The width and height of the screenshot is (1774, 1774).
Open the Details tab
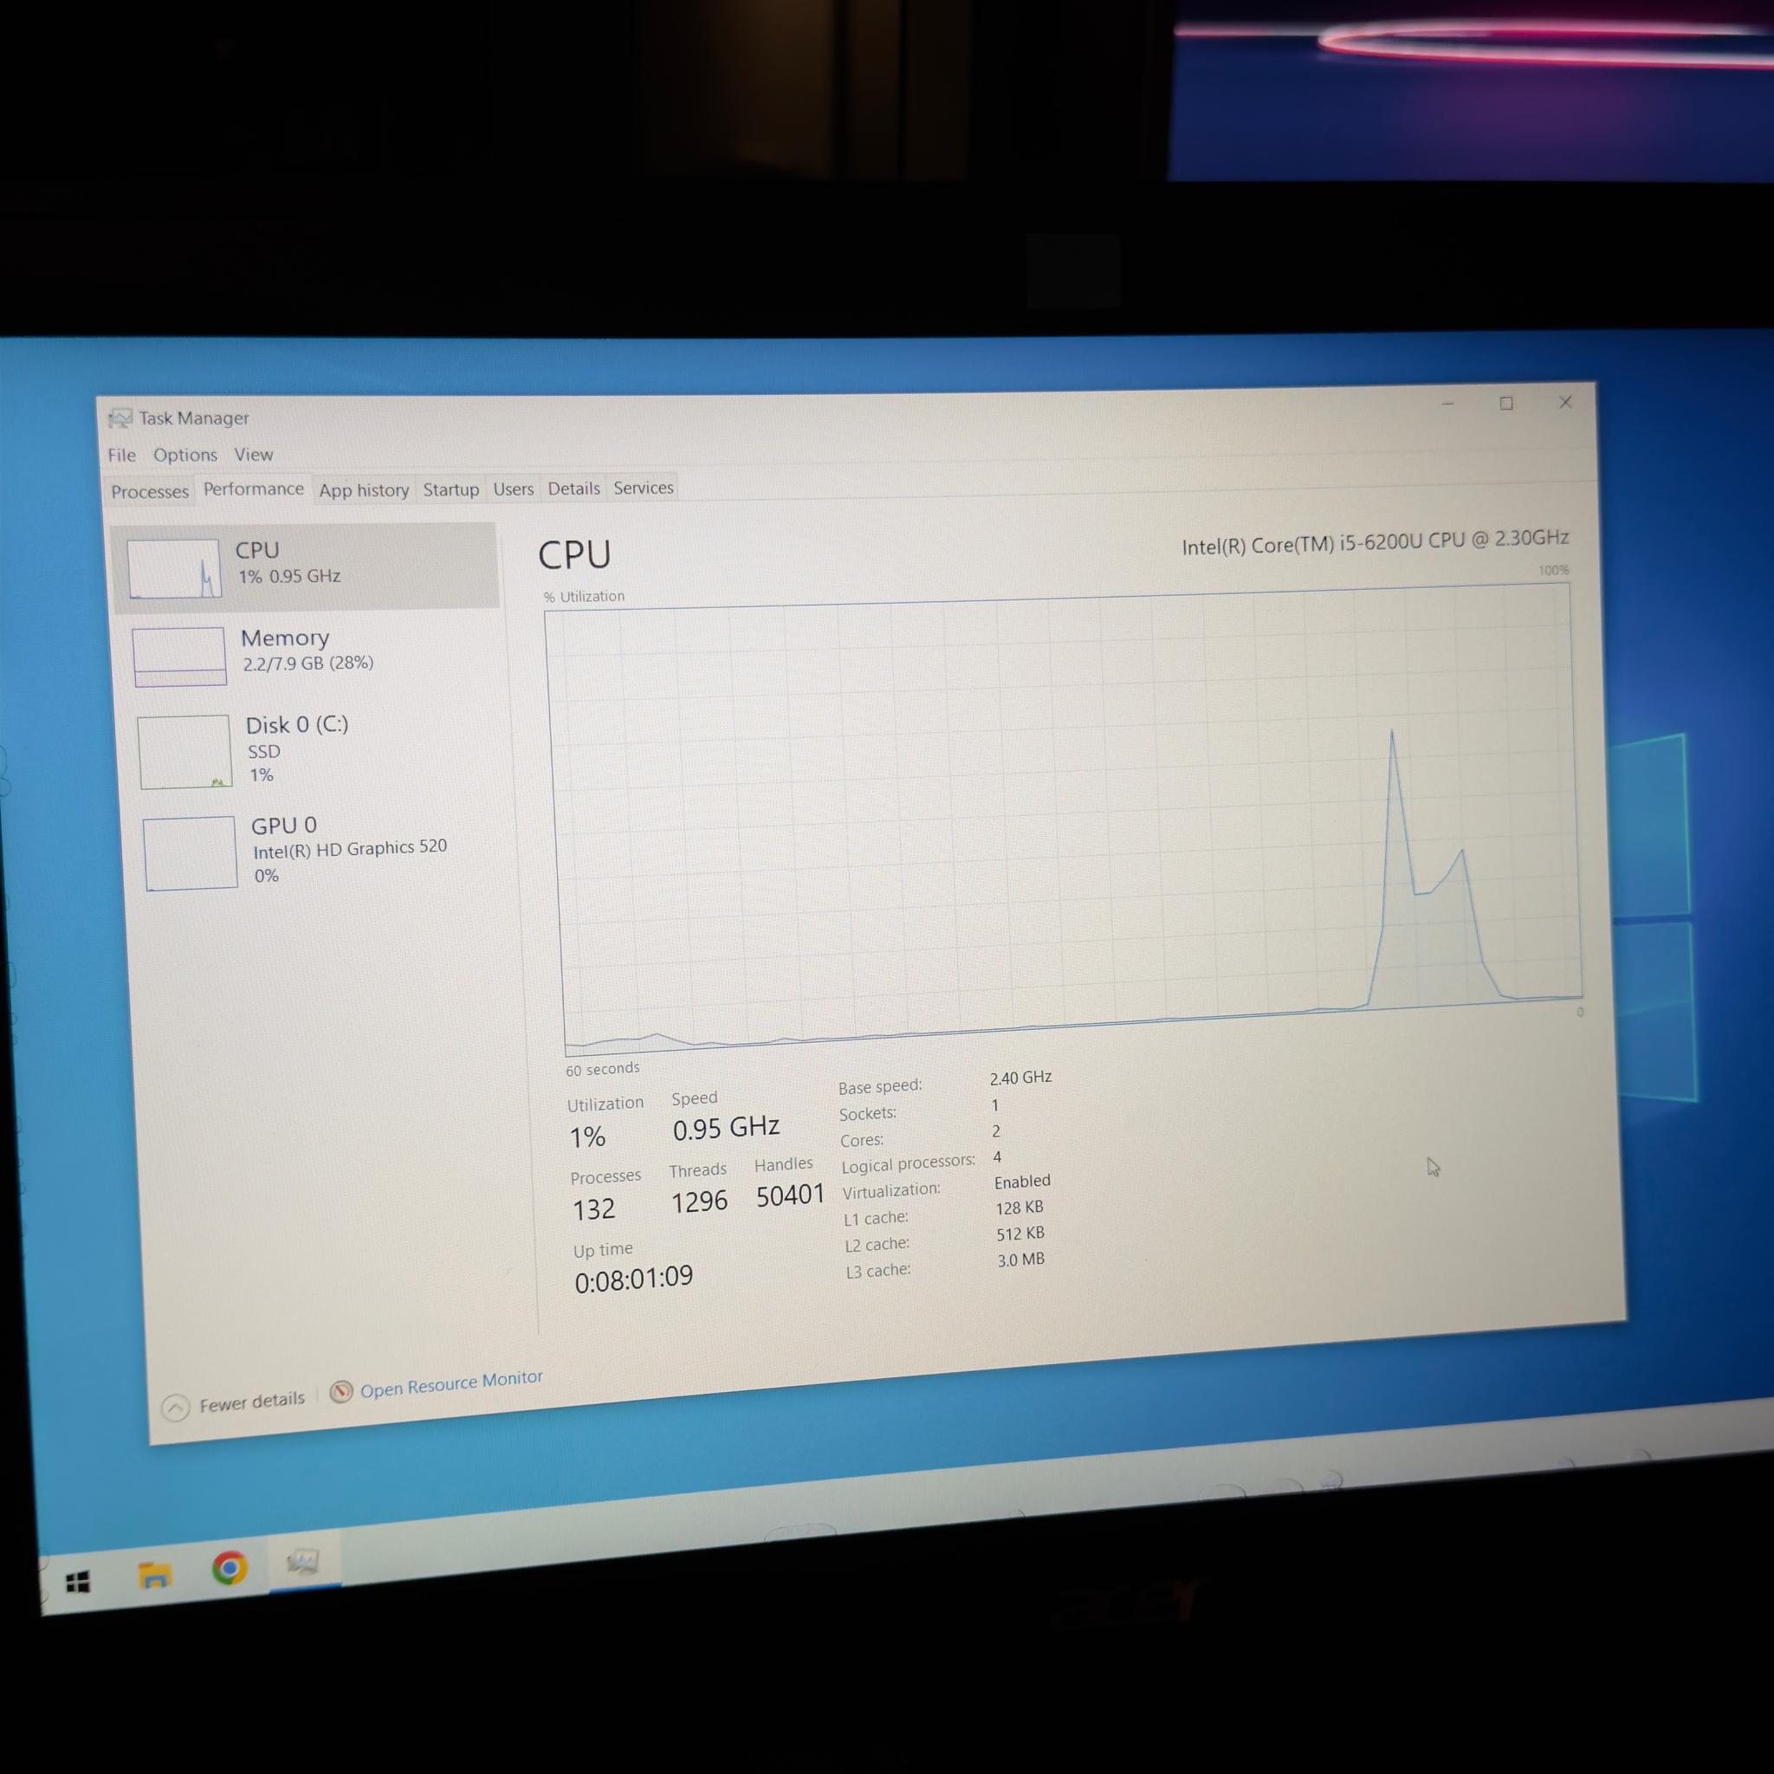pyautogui.click(x=574, y=488)
